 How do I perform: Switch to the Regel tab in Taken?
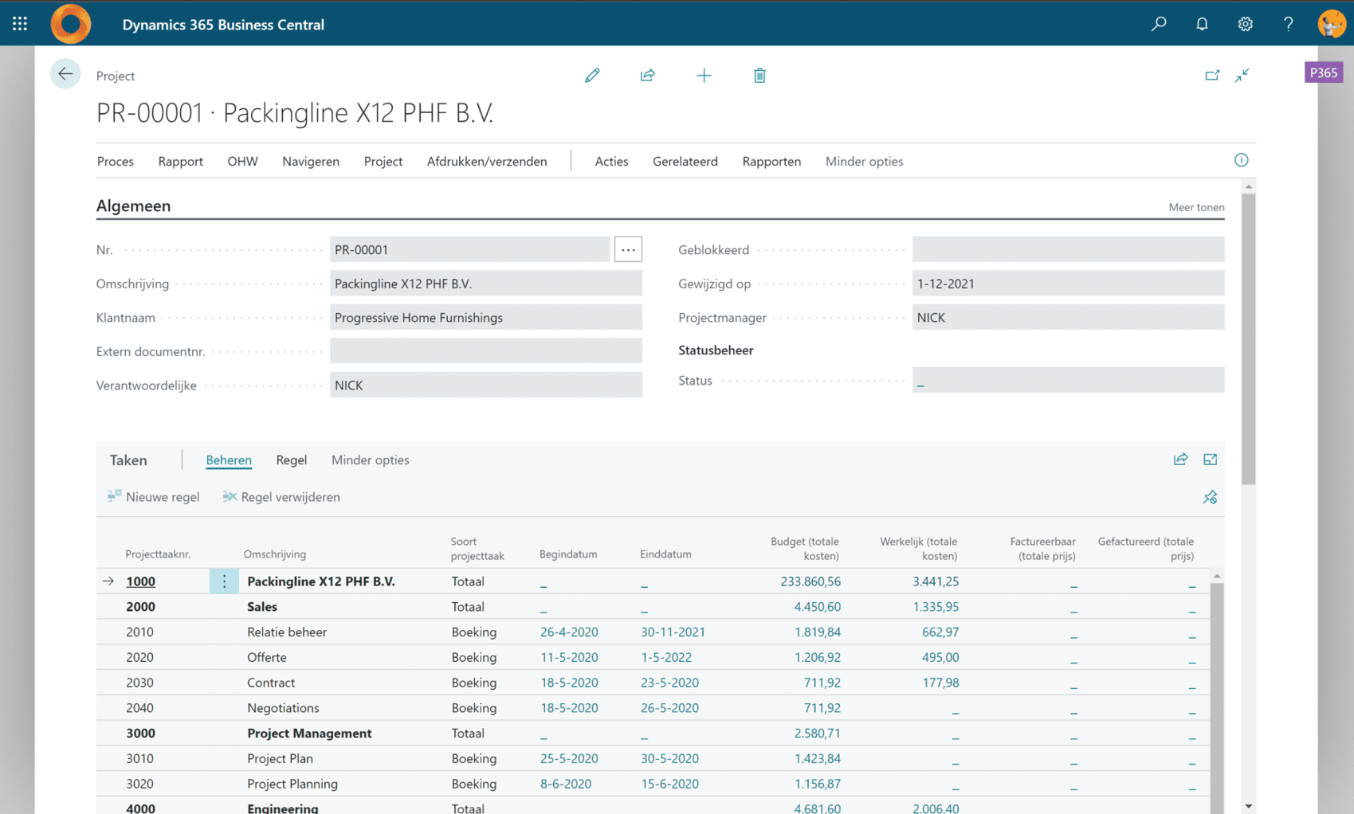[291, 460]
